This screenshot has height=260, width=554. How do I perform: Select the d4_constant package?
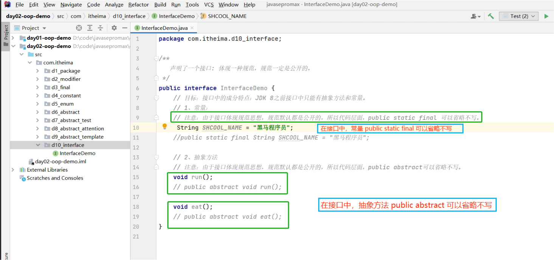click(x=66, y=96)
